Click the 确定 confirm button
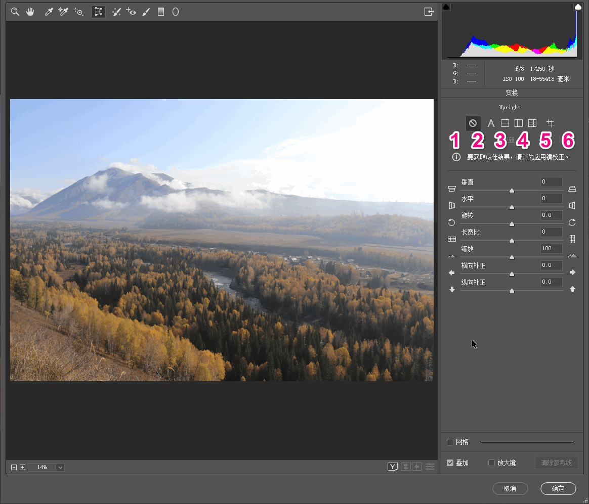Screen dimensions: 589x504 point(558,489)
